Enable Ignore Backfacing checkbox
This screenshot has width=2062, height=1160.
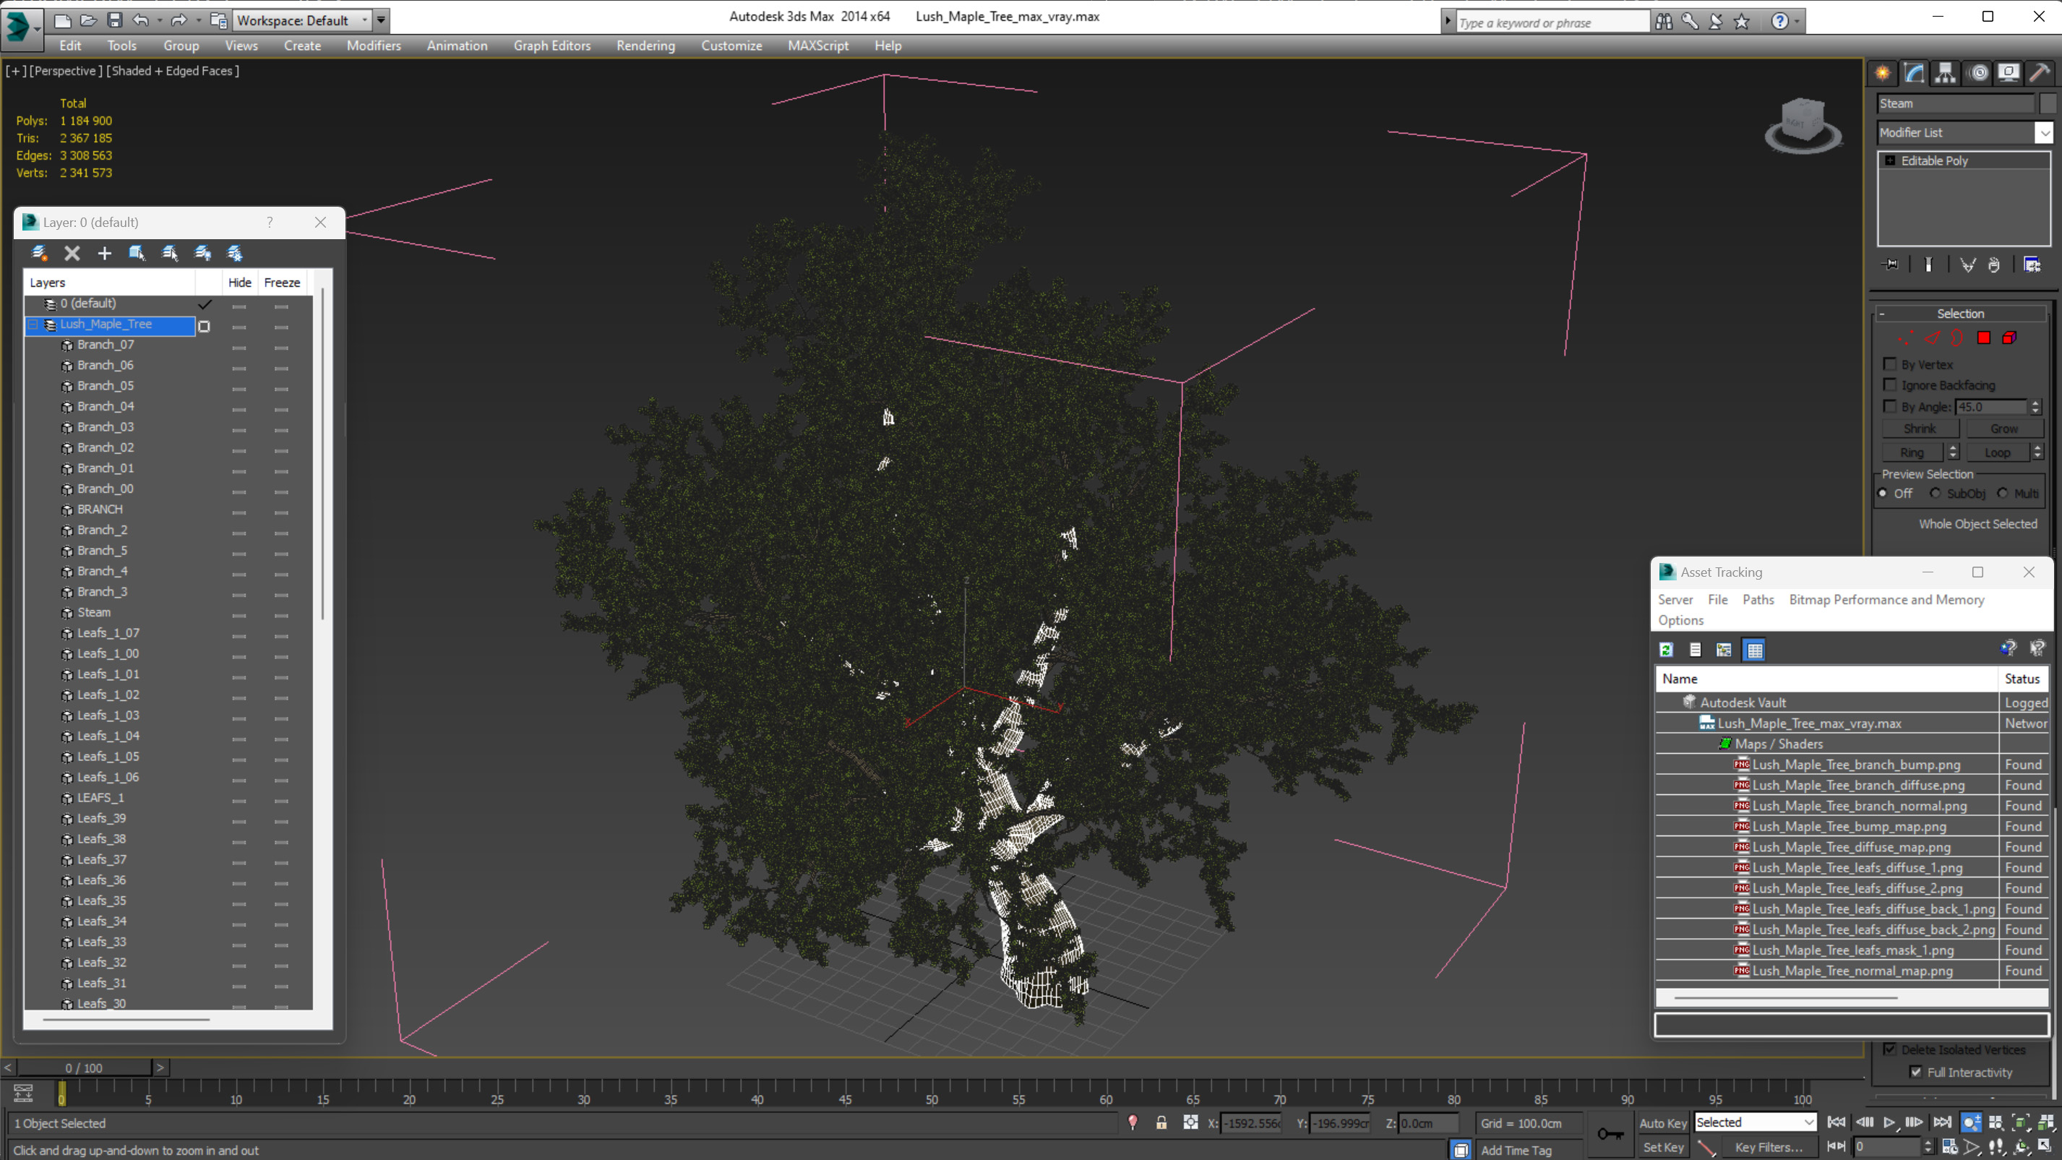point(1890,385)
